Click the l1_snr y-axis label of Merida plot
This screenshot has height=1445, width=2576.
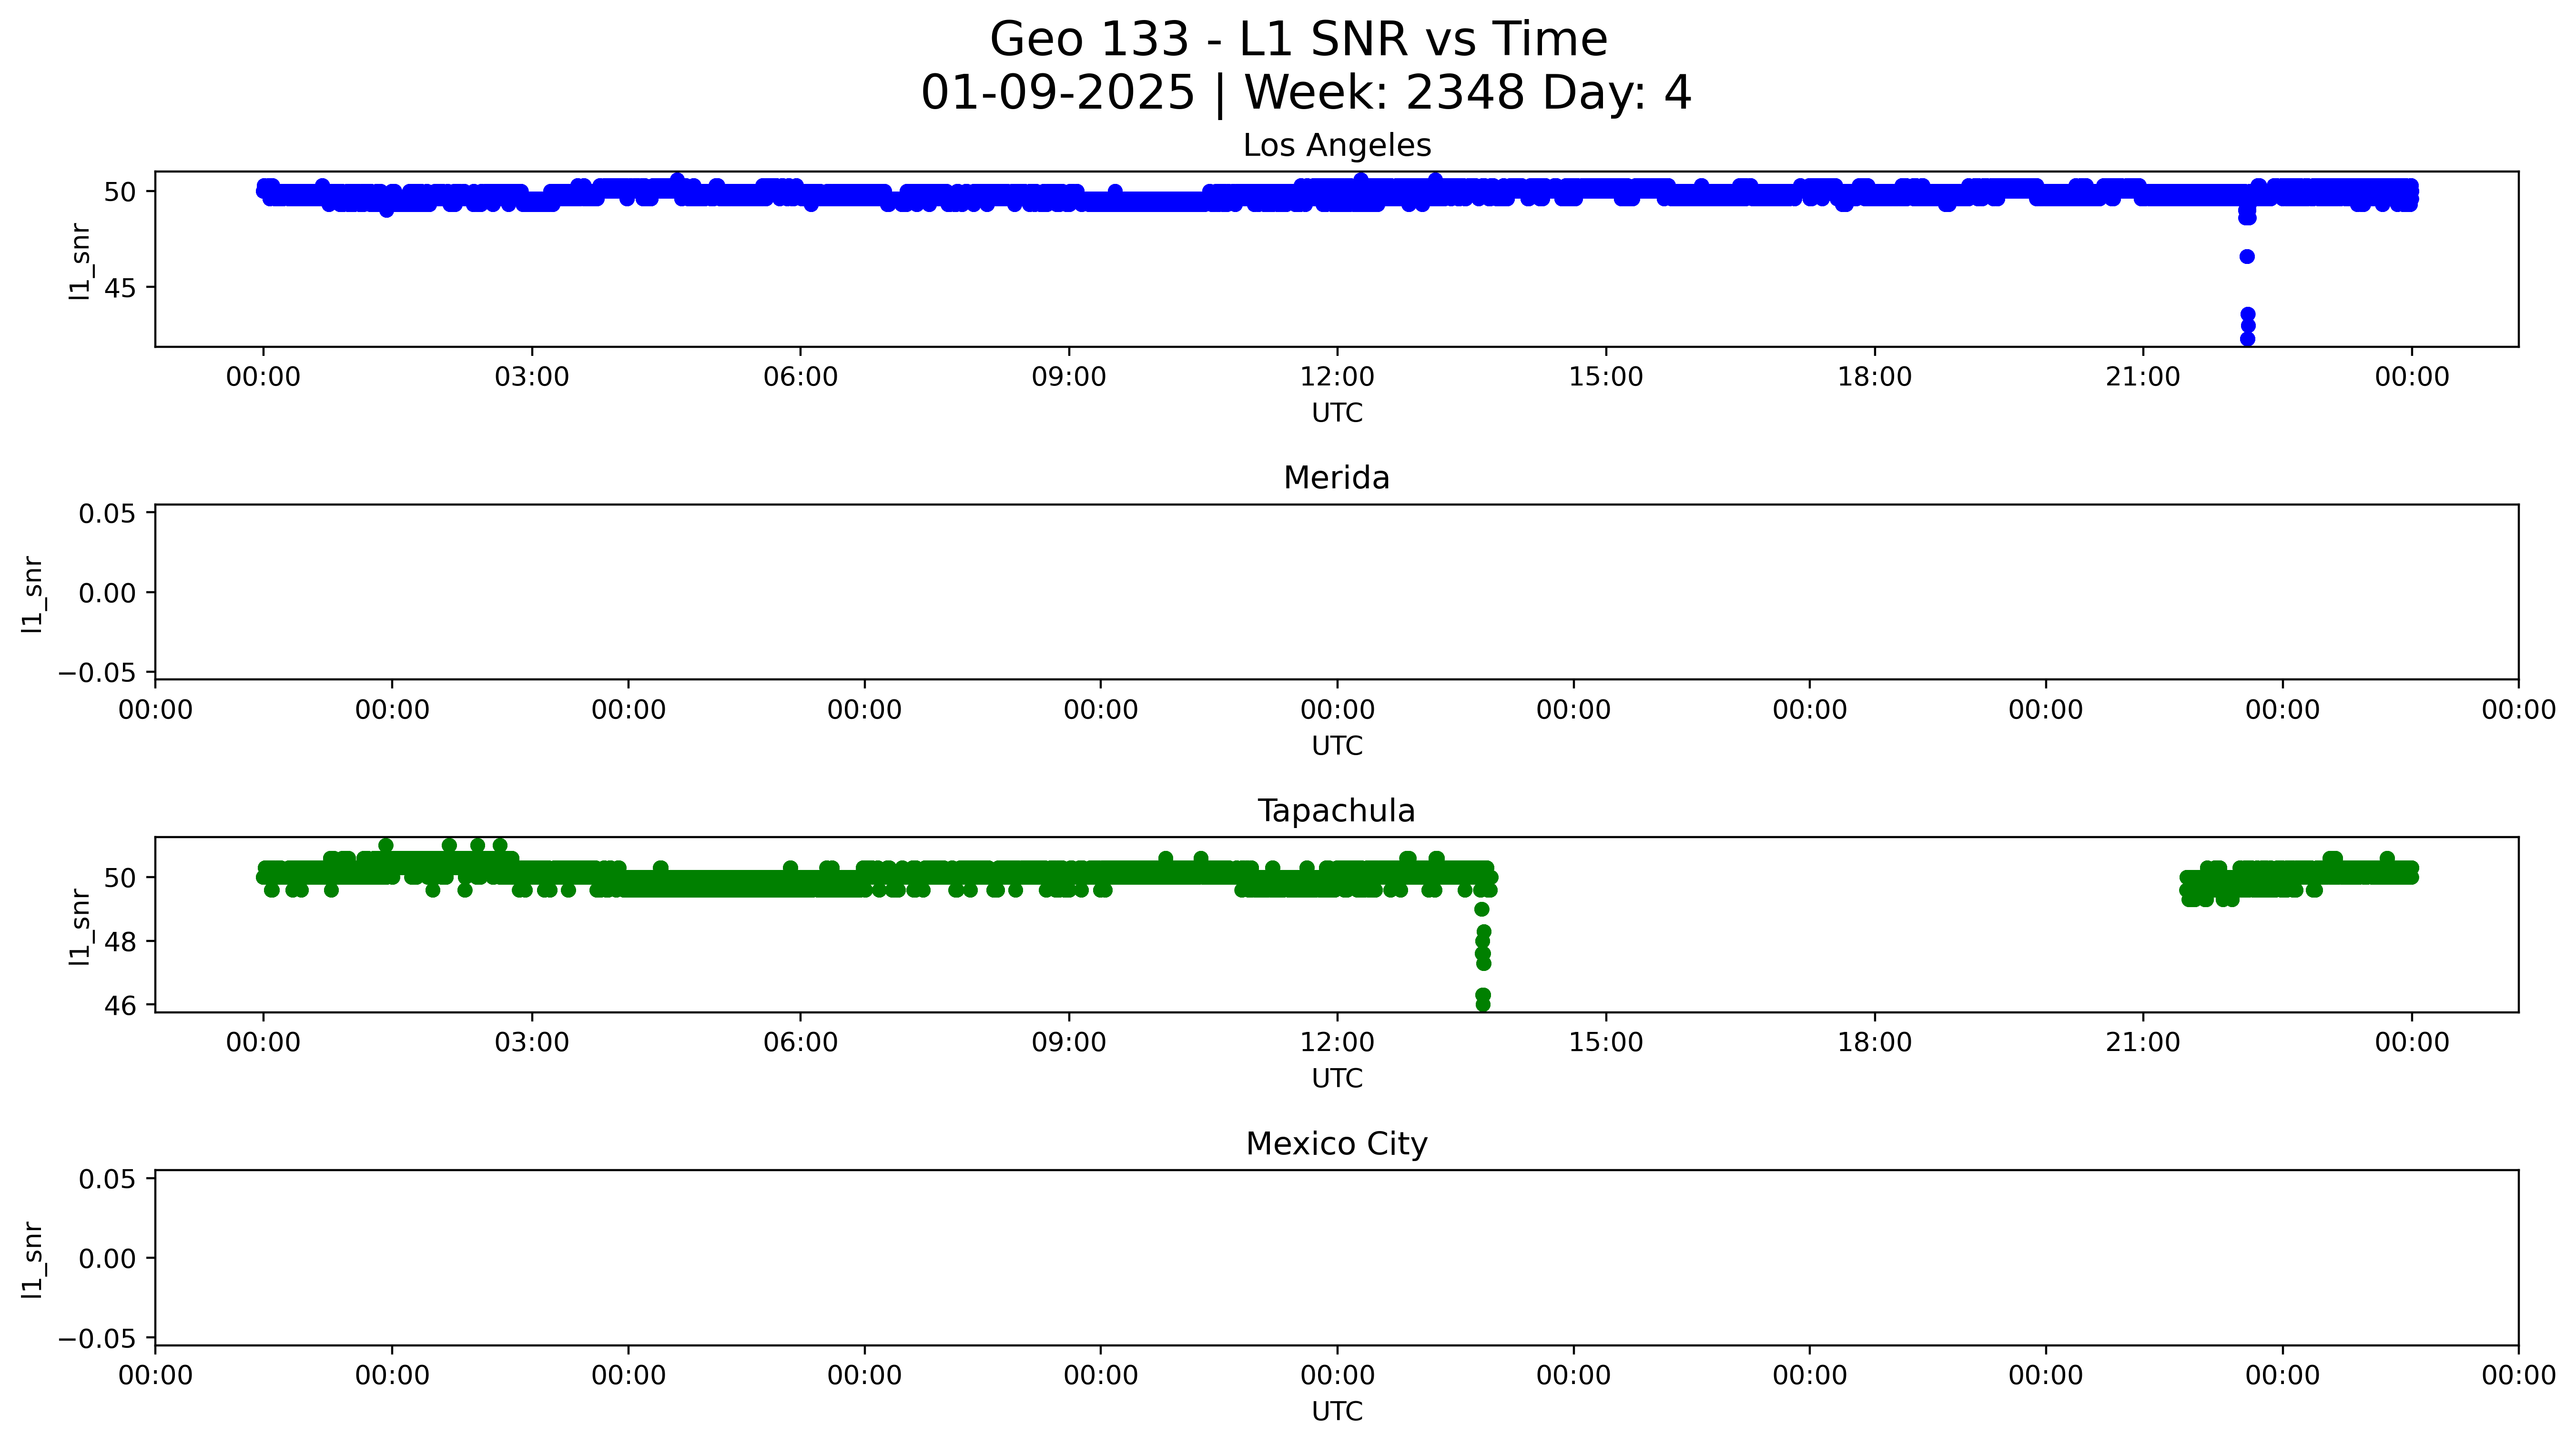32,593
